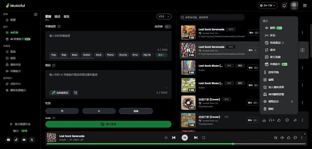
Task: Click the notification bell icon
Action: point(284,5)
